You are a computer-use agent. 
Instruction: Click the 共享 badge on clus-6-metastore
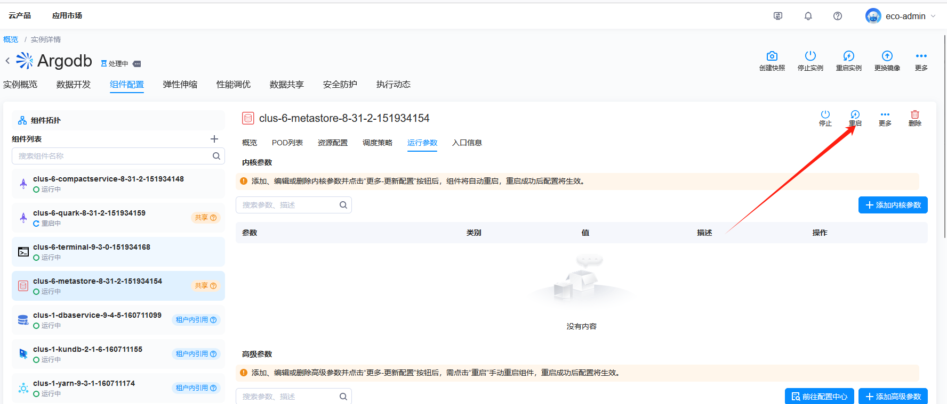click(x=205, y=286)
